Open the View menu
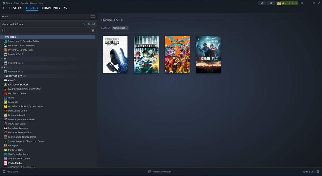Image resolution: width=322 pixels, height=176 pixels. pyautogui.click(x=16, y=3)
